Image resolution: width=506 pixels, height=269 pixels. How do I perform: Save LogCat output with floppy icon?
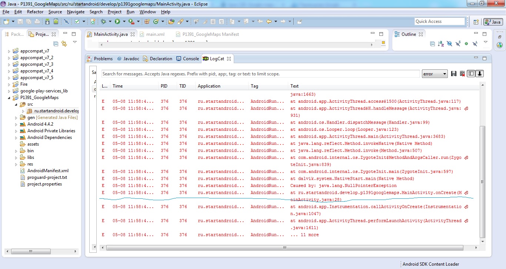click(454, 74)
